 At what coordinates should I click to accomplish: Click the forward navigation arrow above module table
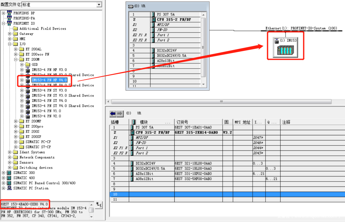[120, 113]
